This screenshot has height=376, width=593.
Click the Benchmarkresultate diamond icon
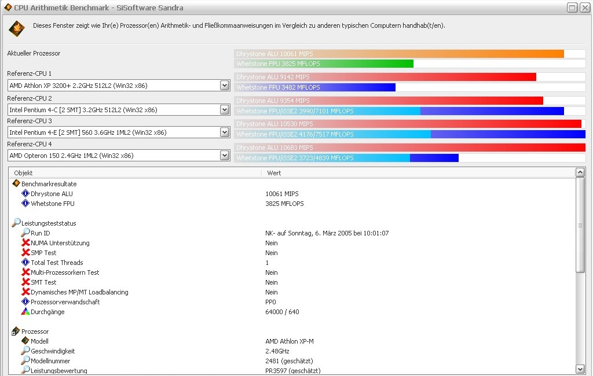16,183
